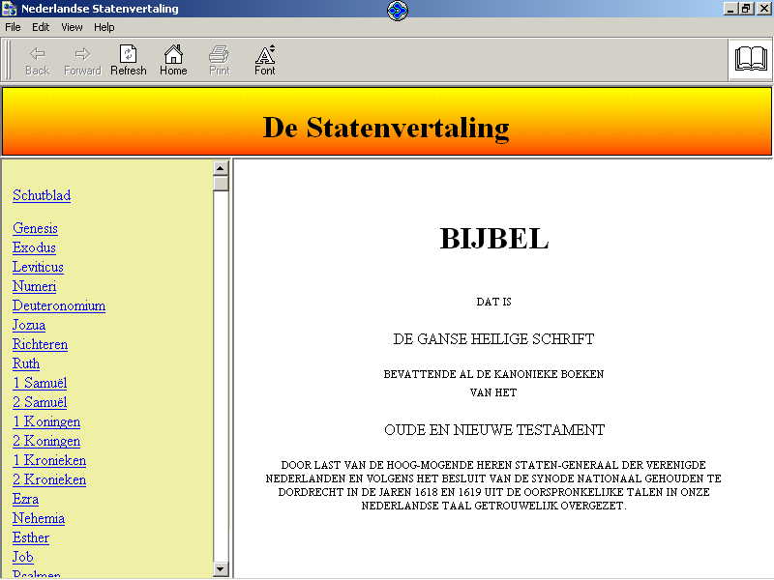Click the scrollbar thumb in book list
This screenshot has height=580, width=774.
pos(221,184)
